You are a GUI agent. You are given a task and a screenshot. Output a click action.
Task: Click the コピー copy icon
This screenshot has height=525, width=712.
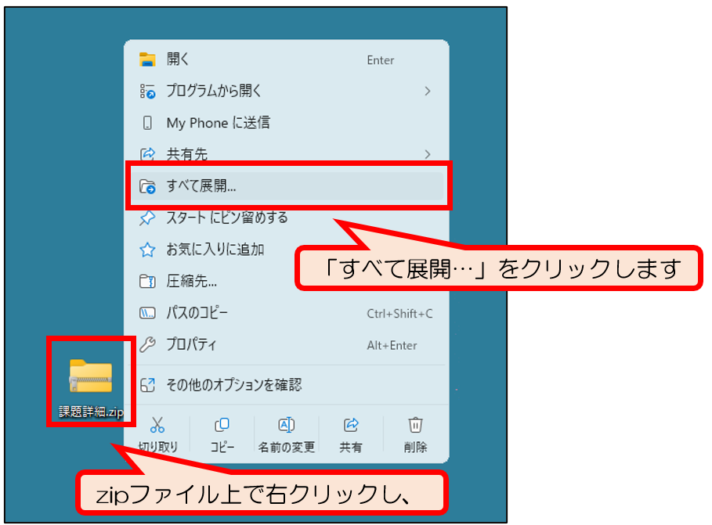(222, 425)
